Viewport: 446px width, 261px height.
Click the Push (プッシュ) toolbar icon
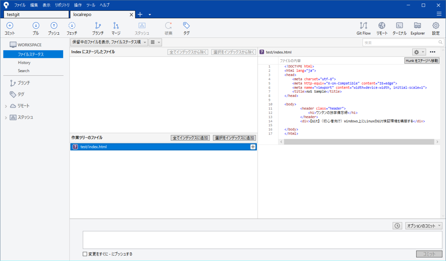(54, 26)
